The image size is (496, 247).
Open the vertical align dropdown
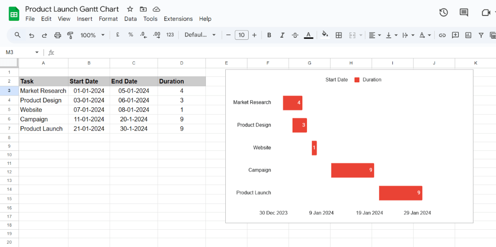(391, 35)
